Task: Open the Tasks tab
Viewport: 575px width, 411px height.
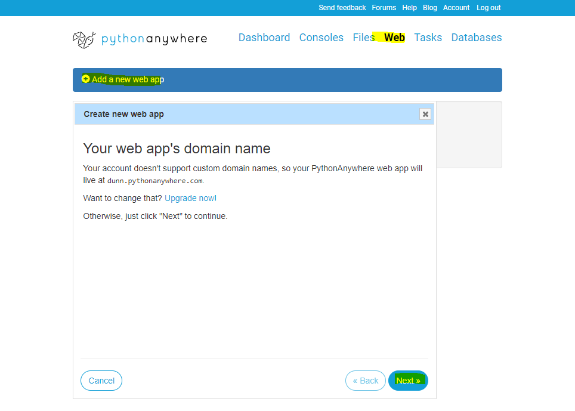Action: tap(428, 38)
